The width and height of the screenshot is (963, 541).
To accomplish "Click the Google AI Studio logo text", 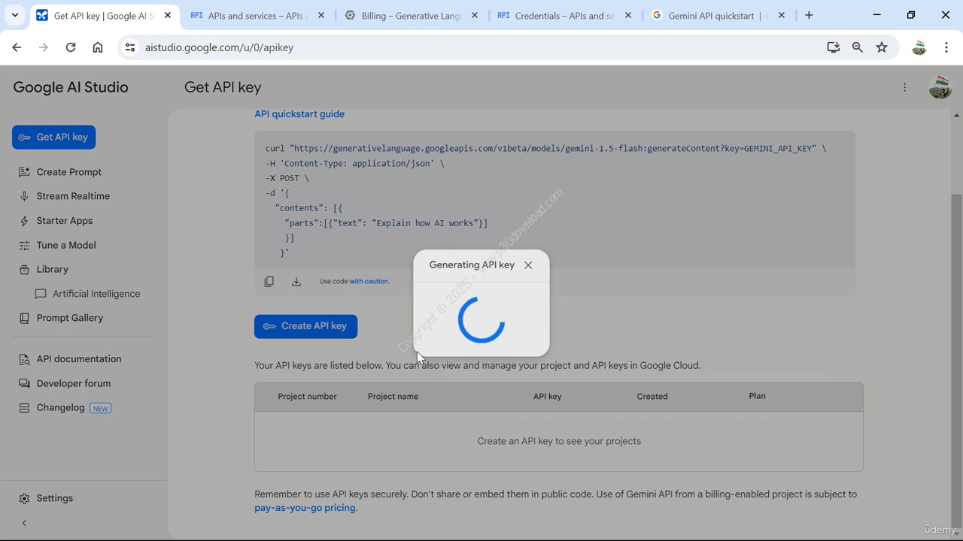I will [71, 87].
